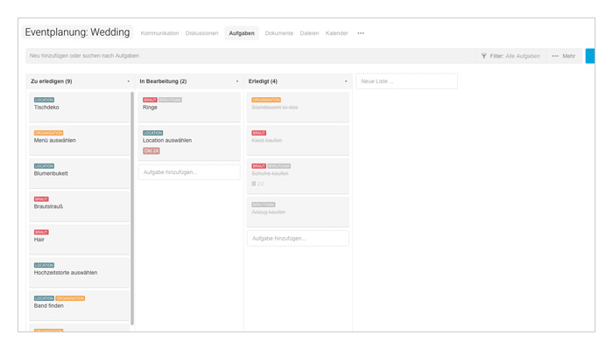The image size is (613, 349).
Task: Click the filter funnel icon
Action: pyautogui.click(x=483, y=56)
